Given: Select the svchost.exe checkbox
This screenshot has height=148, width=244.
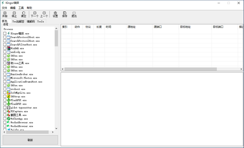Looking at the screenshot, I should point(5,89).
